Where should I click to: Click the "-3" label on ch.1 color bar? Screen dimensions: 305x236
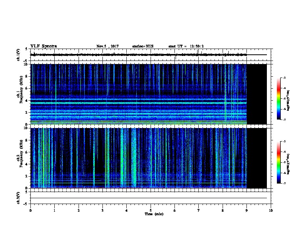click(284, 78)
